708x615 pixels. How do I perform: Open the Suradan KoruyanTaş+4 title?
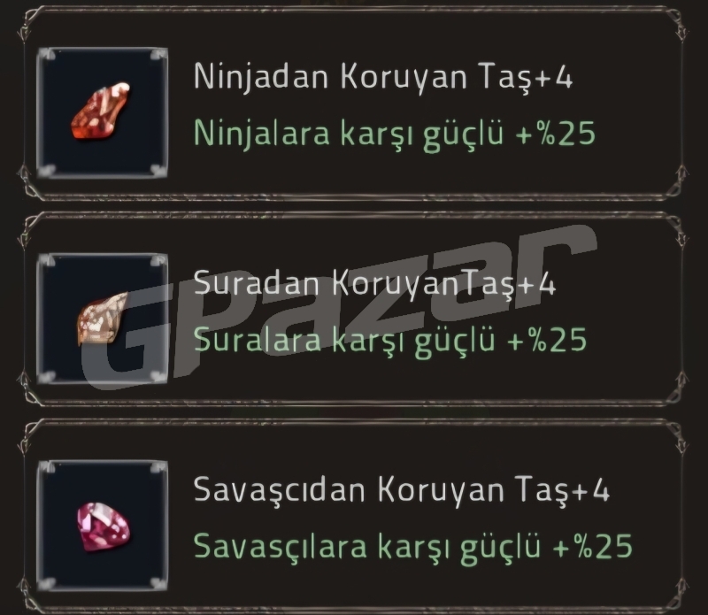click(374, 284)
